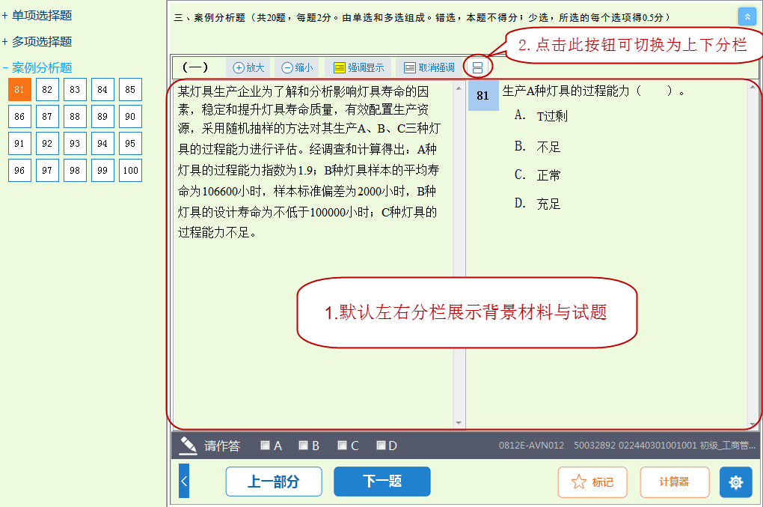763x507 pixels.
Task: Select question number 95 tab
Action: click(x=130, y=142)
